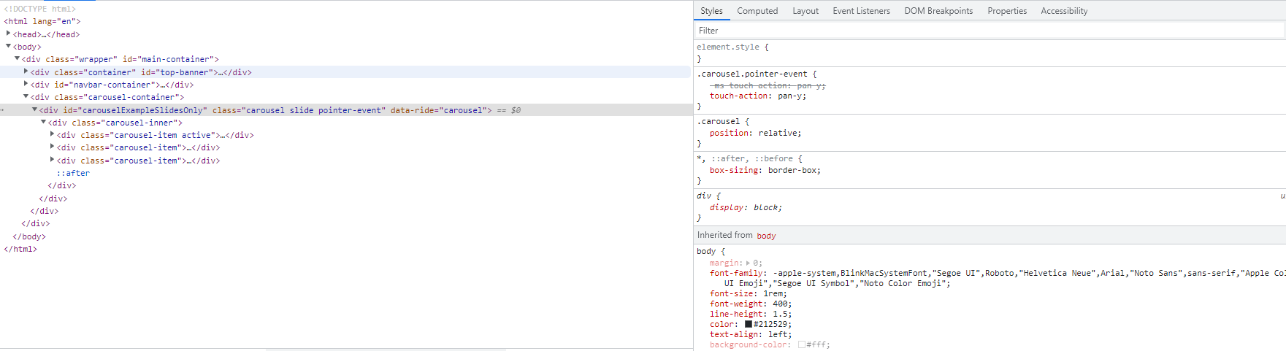Expand the top-banner container div
The width and height of the screenshot is (1286, 351).
tap(26, 72)
